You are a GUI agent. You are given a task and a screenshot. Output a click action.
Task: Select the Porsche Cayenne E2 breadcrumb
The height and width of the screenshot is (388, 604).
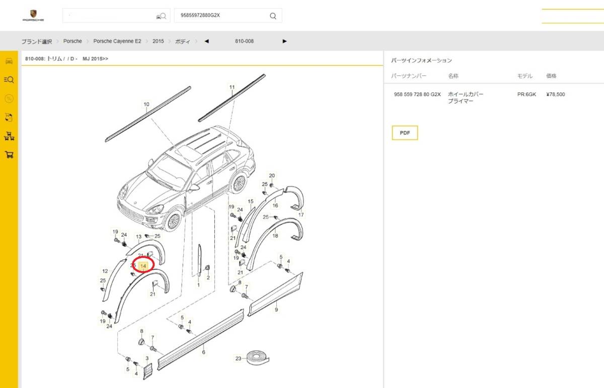[x=117, y=41]
